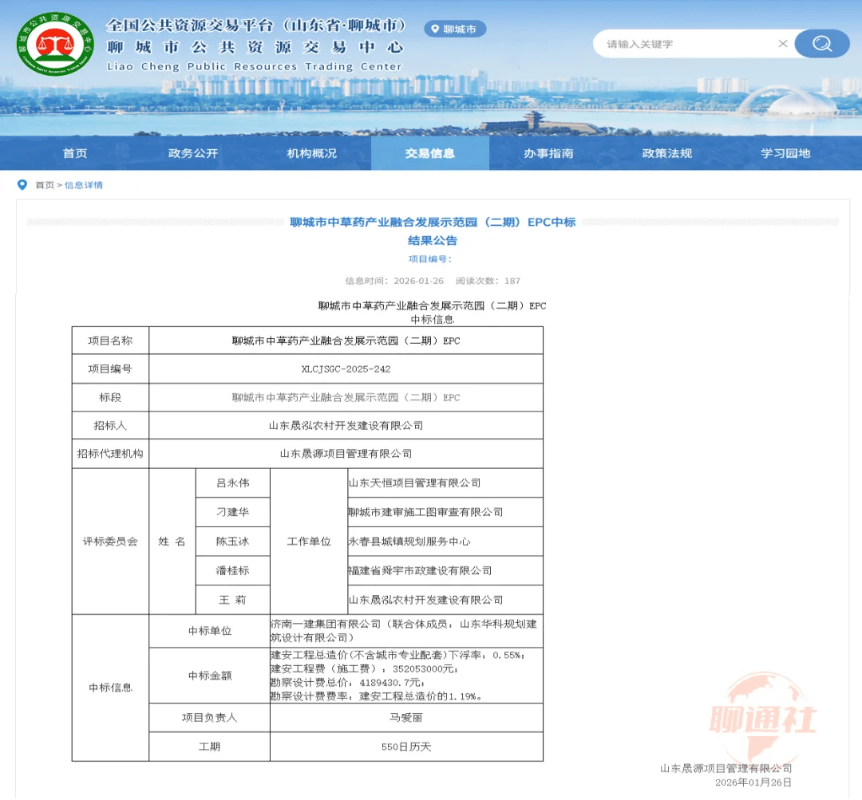Click the 济南一建集团 winning bidder cell

(405, 630)
